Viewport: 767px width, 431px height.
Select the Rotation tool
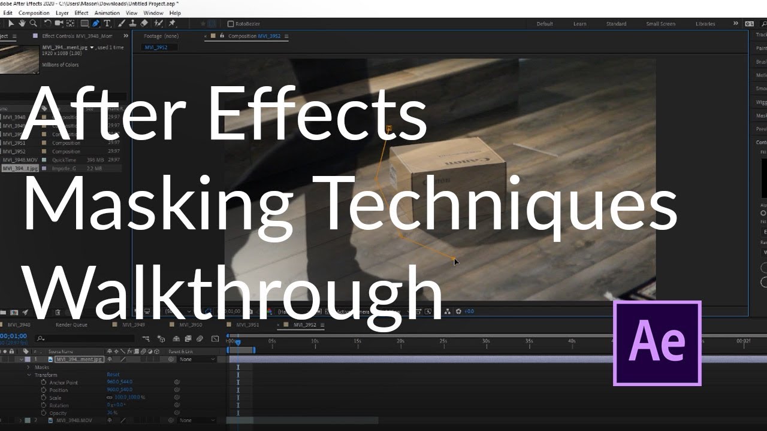(x=47, y=23)
